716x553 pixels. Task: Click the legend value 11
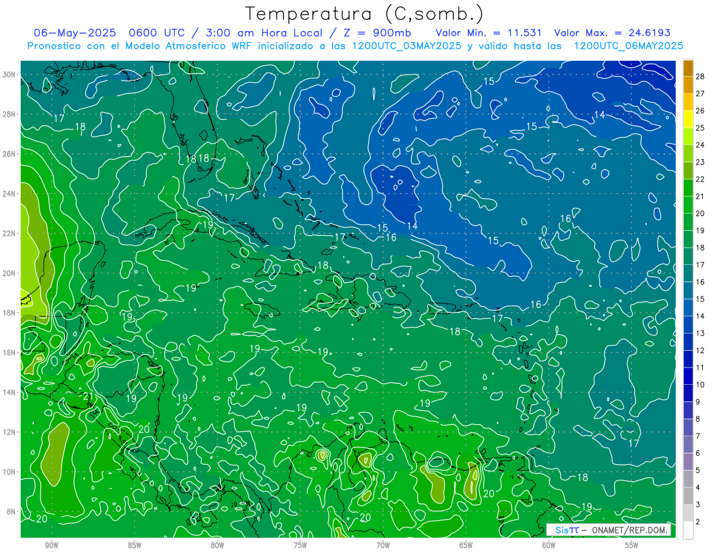point(700,367)
